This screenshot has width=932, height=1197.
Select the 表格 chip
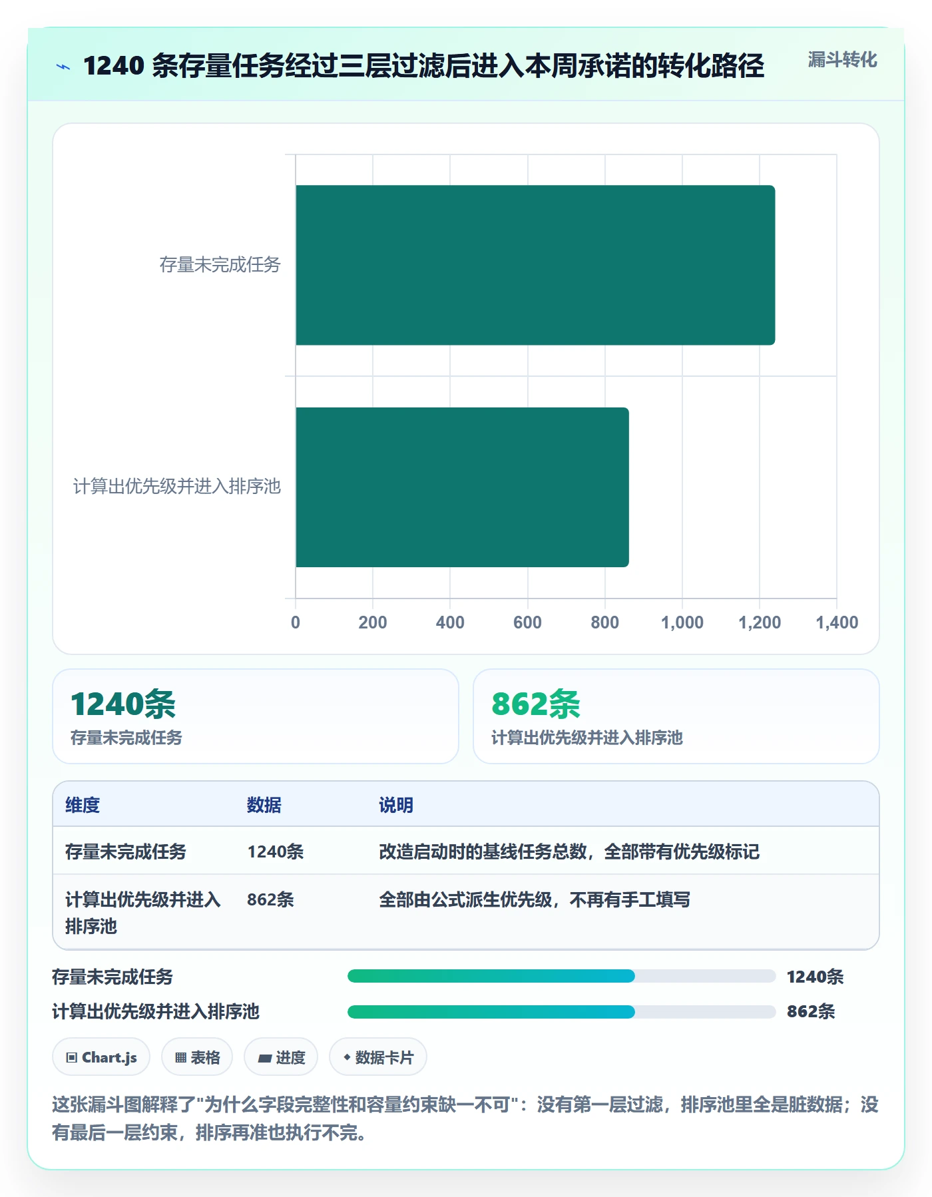197,1057
